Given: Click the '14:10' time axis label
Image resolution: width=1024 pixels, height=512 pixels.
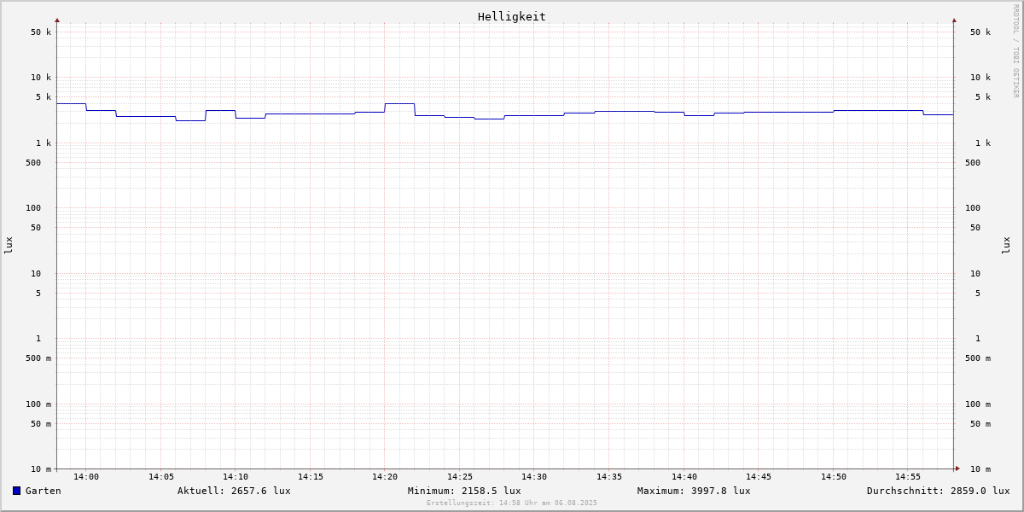Looking at the screenshot, I should pyautogui.click(x=236, y=477).
